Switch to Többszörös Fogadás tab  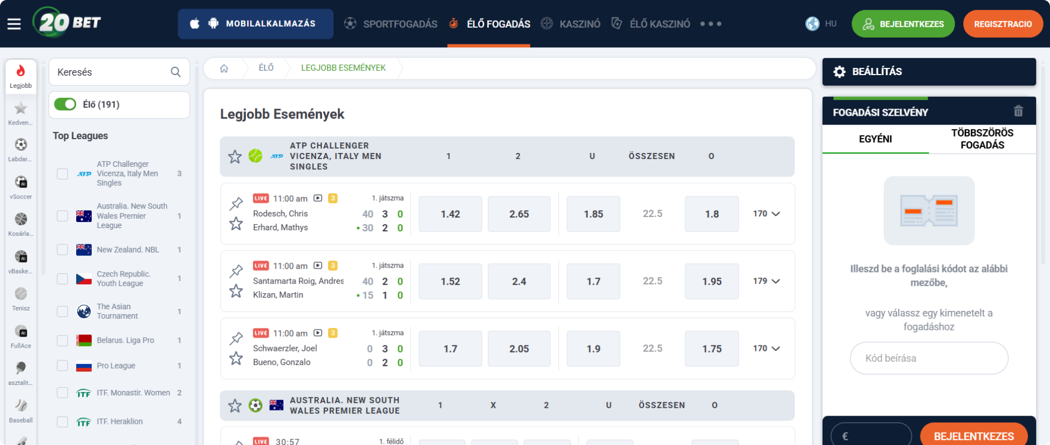click(x=982, y=139)
